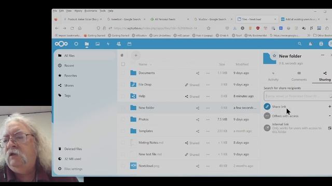332x186 pixels.
Task: Tick checkbox for Meeting Notes row
Action: 123,143
